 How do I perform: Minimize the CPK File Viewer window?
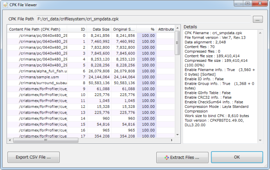pos(238,4)
